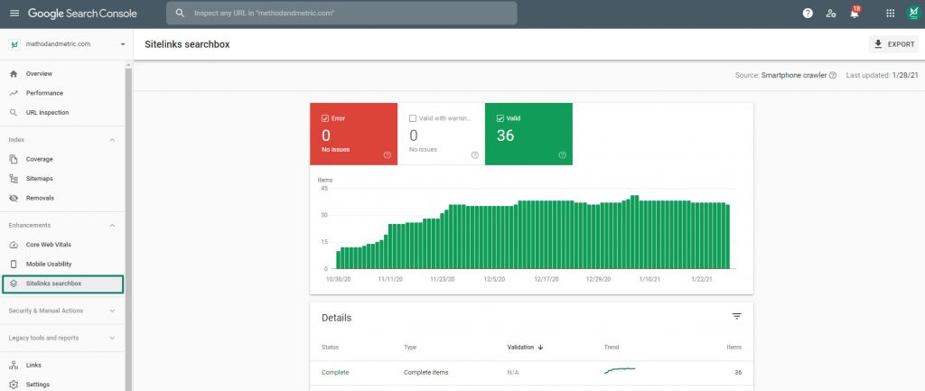Uncheck the Error checkbox

(325, 118)
